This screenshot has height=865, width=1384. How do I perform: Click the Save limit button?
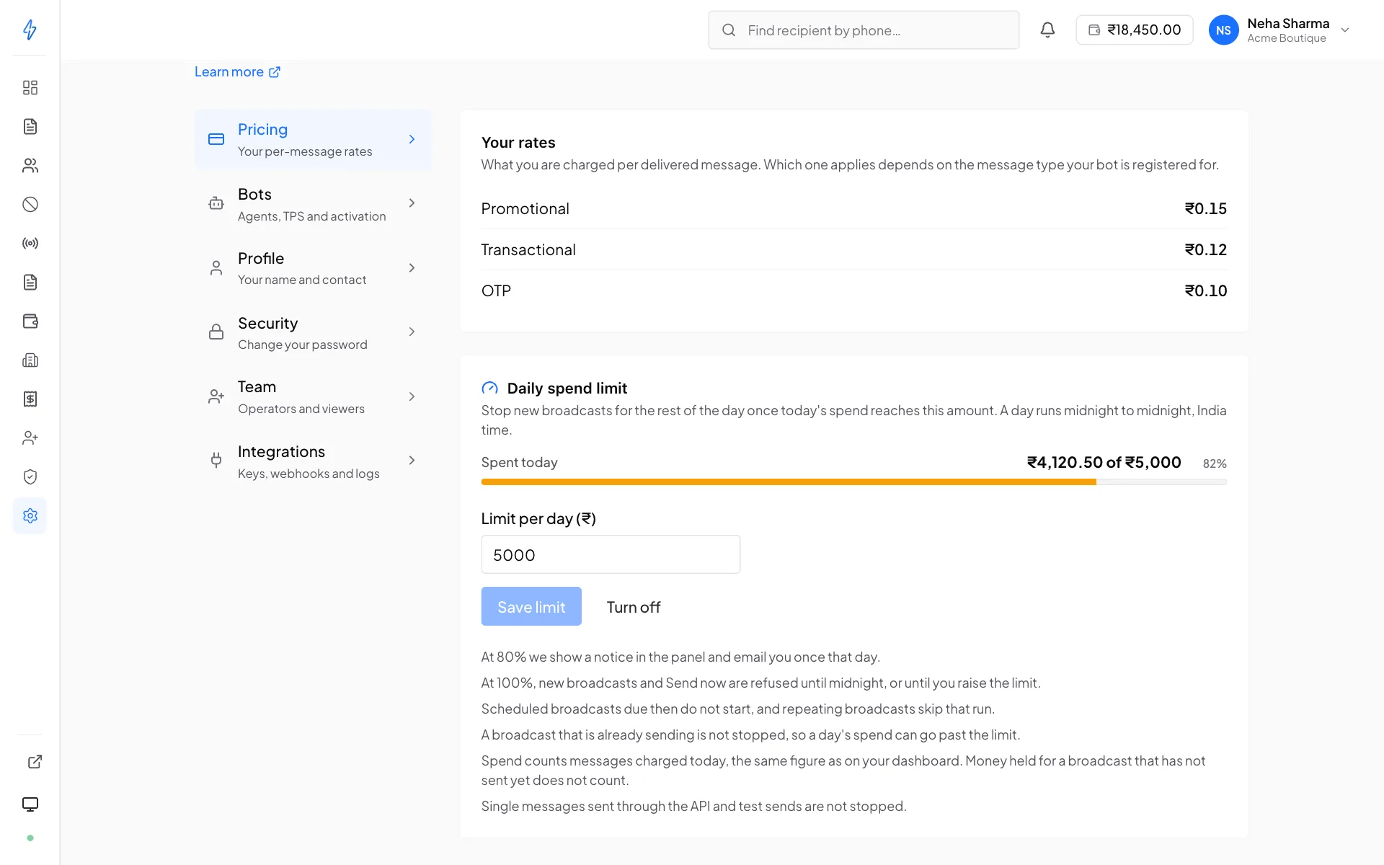(531, 606)
